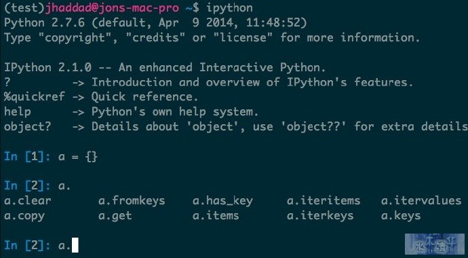Choose the a.fromkeys completion
Viewport: 468px width, 258px height.
(132, 201)
